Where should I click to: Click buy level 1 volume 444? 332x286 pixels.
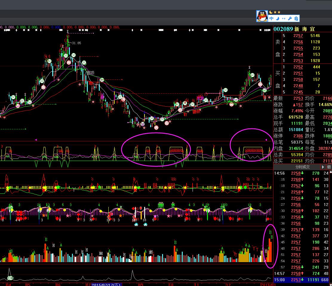coord(316,67)
